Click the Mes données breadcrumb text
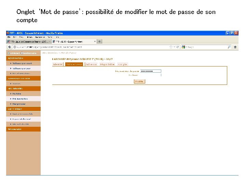The image size is (246, 184). [50, 53]
